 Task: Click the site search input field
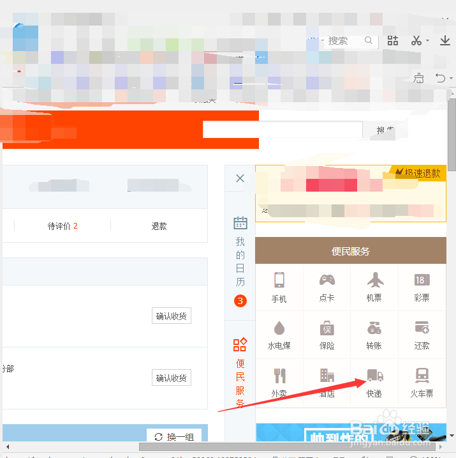click(283, 130)
